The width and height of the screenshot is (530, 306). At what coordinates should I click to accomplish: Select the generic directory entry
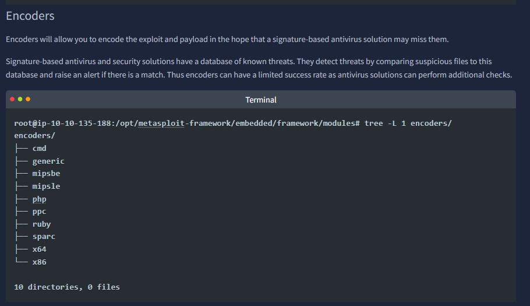coord(48,161)
